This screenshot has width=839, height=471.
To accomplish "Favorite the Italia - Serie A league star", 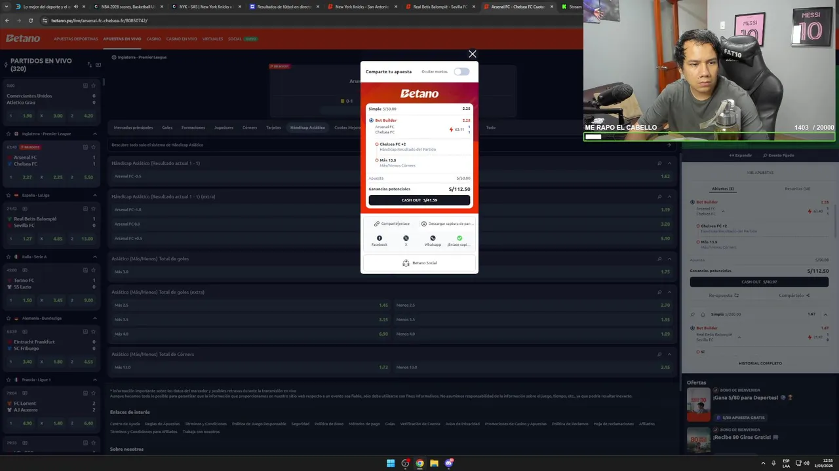I will 8,256.
